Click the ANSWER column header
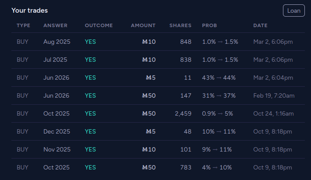 click(x=56, y=25)
